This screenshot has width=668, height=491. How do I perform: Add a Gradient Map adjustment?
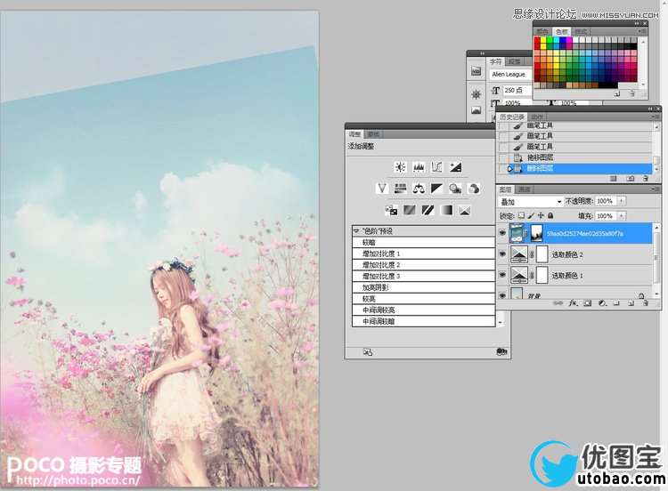(x=446, y=210)
